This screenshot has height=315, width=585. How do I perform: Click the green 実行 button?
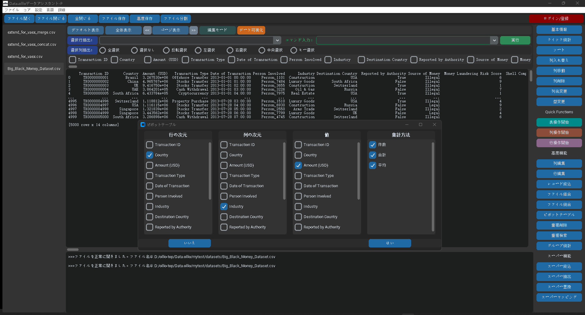coord(515,40)
